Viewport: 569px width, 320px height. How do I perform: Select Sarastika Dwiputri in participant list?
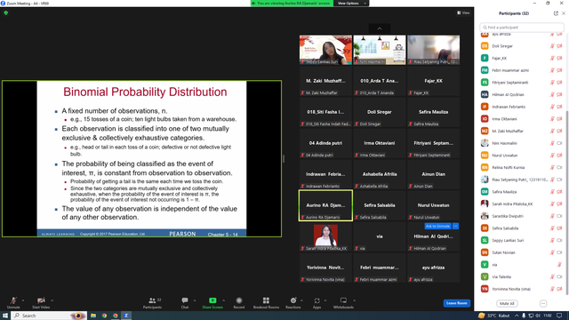pyautogui.click(x=522, y=216)
